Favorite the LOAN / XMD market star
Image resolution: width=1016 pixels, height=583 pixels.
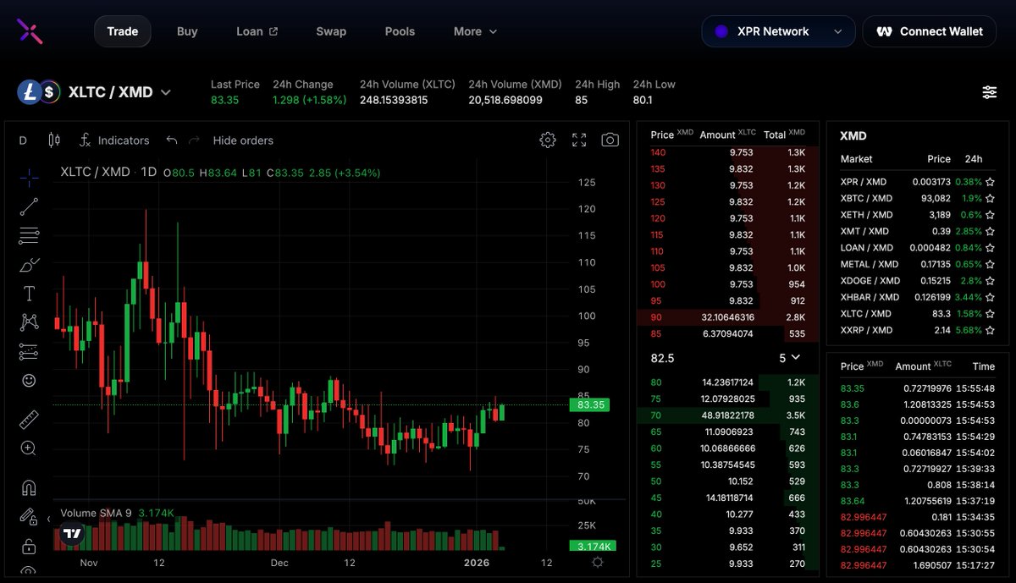[x=990, y=248]
